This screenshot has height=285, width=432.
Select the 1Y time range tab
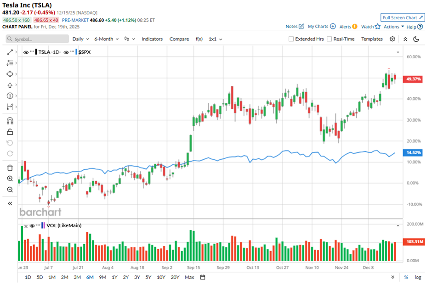114,277
